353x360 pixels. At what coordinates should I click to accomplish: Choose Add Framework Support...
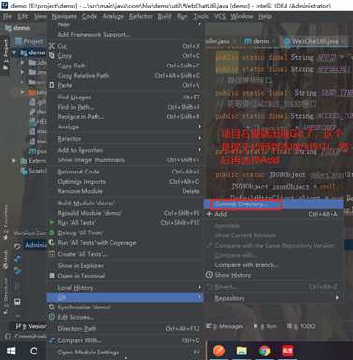tap(125, 34)
